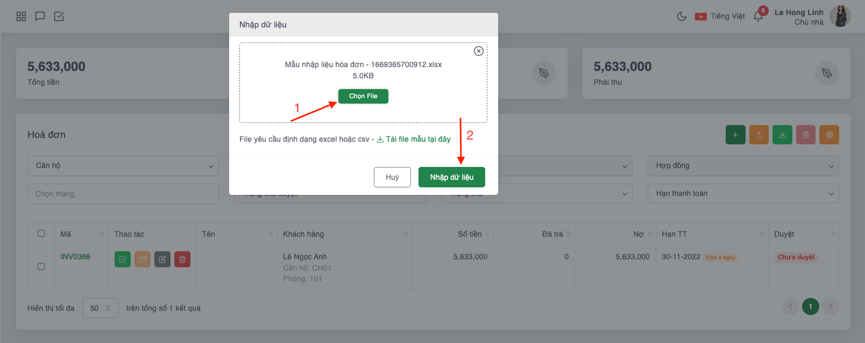Viewport: 865px width, 343px height.
Task: Click the Nhập dữ liệu submit button
Action: pos(451,177)
